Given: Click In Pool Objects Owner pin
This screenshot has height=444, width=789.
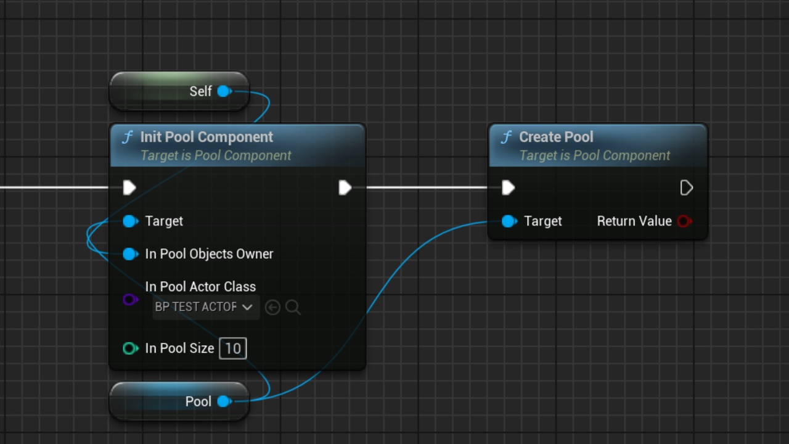Looking at the screenshot, I should click(x=130, y=253).
